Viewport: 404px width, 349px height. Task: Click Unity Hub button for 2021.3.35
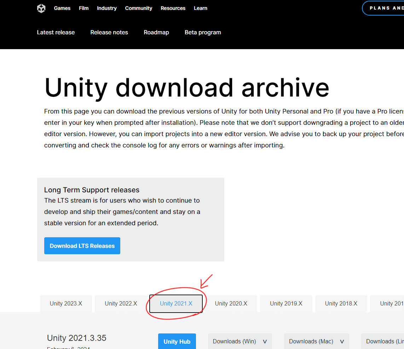click(x=177, y=341)
